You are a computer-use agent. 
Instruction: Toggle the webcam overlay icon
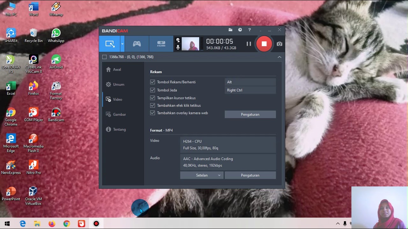pyautogui.click(x=178, y=40)
